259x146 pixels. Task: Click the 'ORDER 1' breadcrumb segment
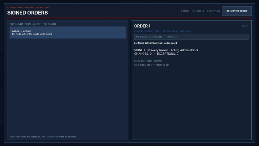171,37
